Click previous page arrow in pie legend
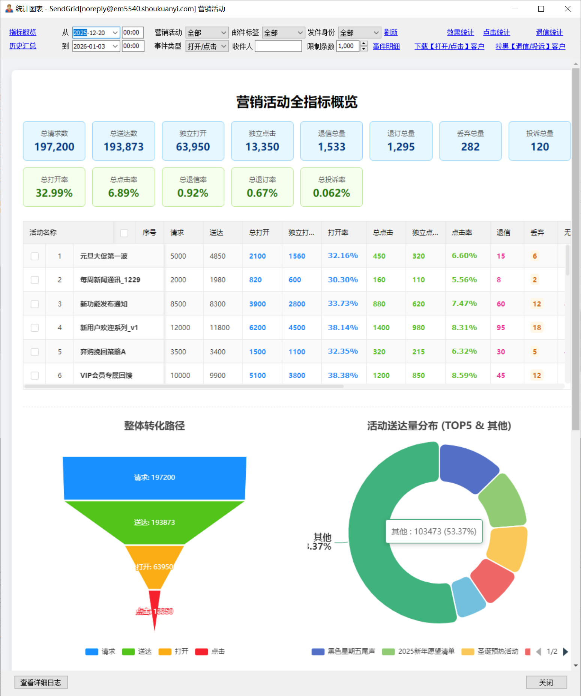This screenshot has height=696, width=581. [x=539, y=652]
